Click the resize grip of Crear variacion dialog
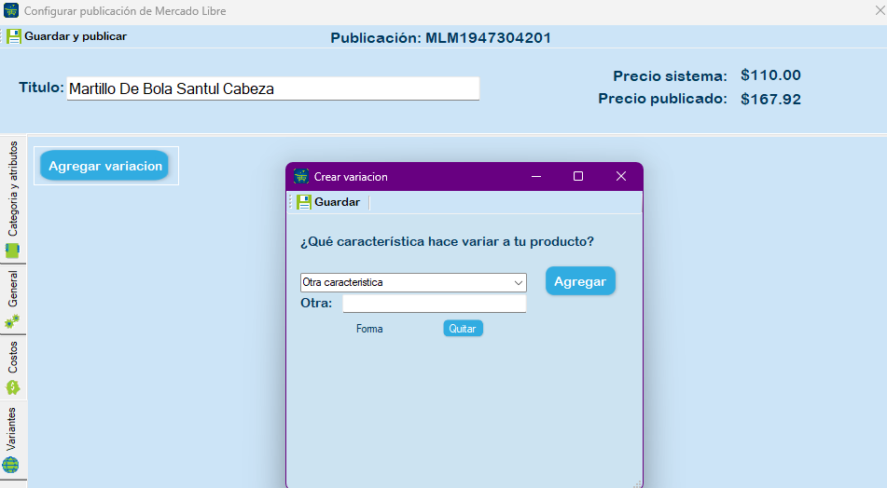Image resolution: width=887 pixels, height=488 pixels. [x=638, y=483]
